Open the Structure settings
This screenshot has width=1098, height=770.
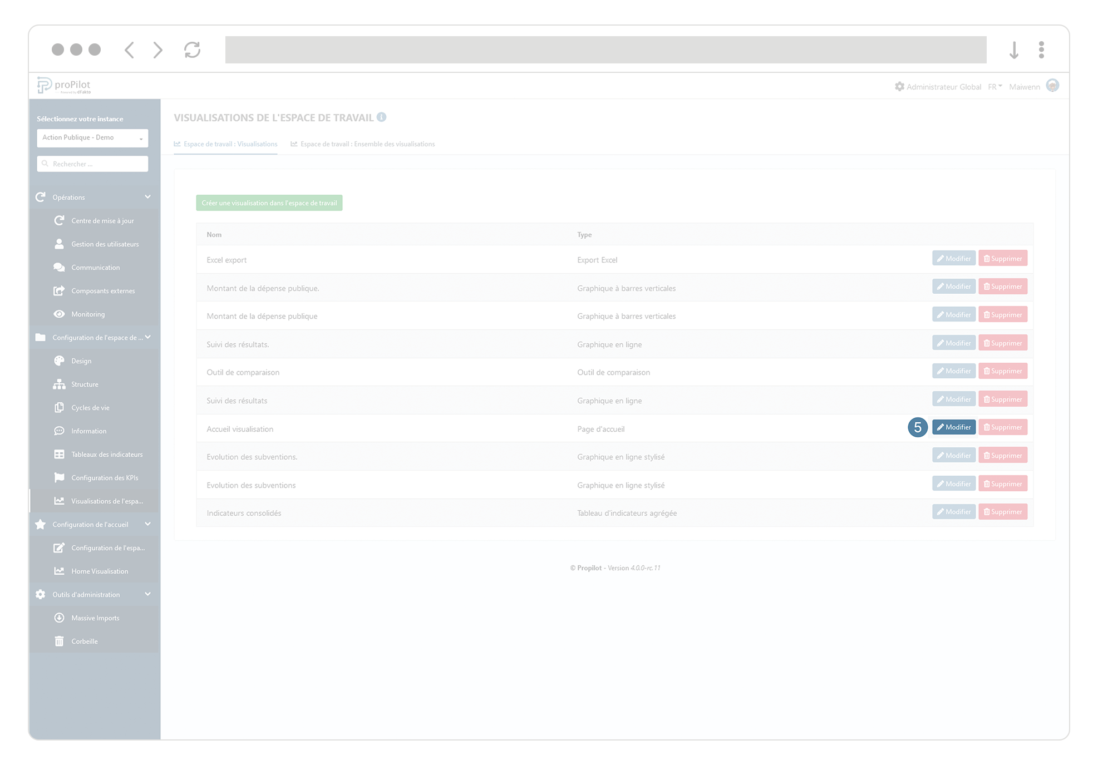click(x=84, y=384)
